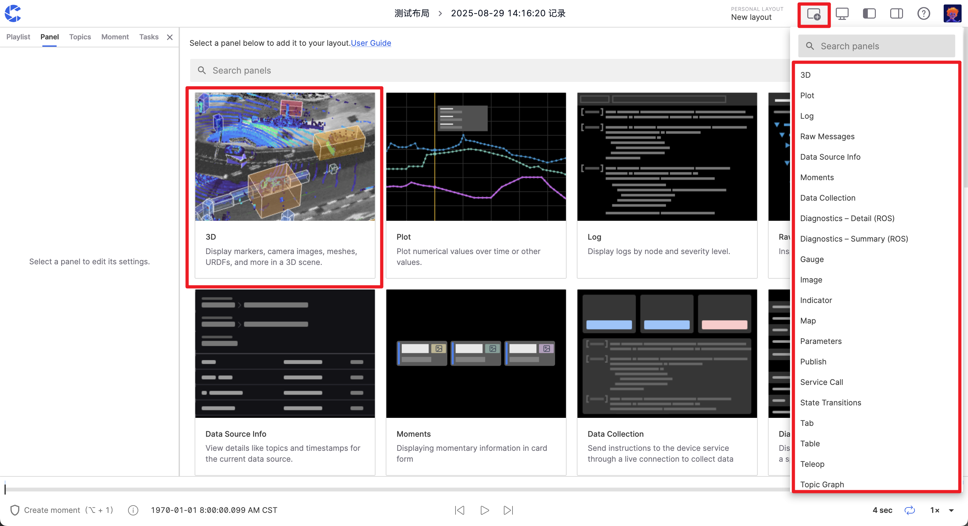Click the add panel icon
Viewport: 968px width, 526px height.
pos(814,14)
